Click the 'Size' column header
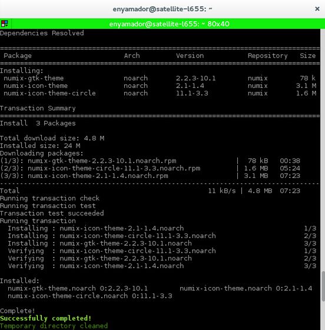Screen dimensions: 325x330 click(x=307, y=55)
